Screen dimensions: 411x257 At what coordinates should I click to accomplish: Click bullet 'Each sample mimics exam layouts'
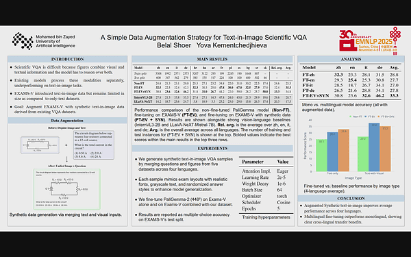(x=183, y=184)
